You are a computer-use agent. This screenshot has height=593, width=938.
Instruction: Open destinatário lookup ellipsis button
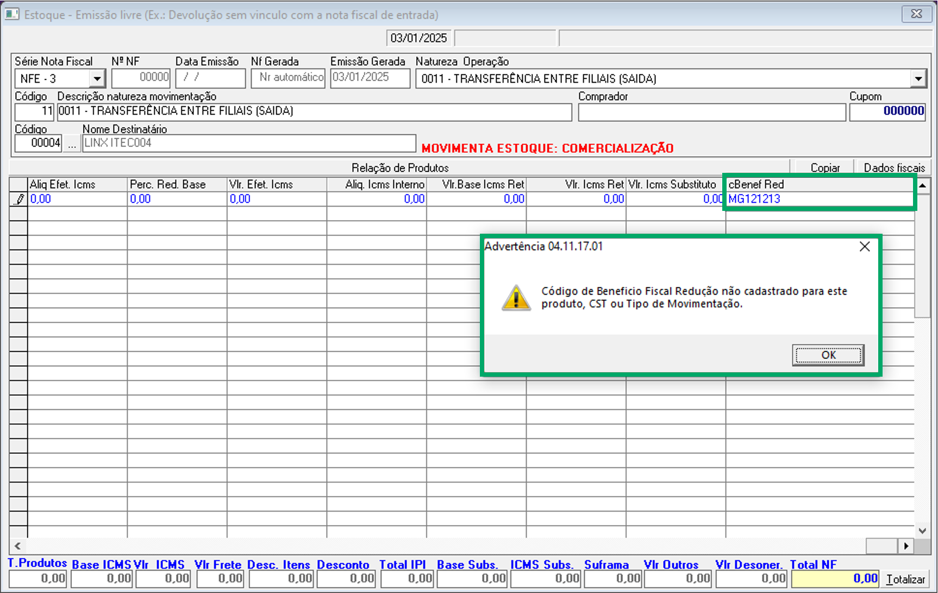pyautogui.click(x=72, y=144)
